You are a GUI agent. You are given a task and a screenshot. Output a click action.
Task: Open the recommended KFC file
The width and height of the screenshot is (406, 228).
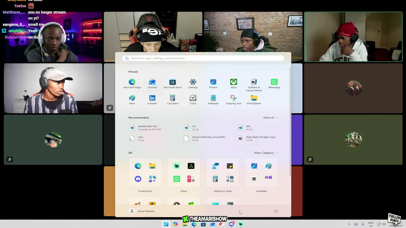click(245, 128)
